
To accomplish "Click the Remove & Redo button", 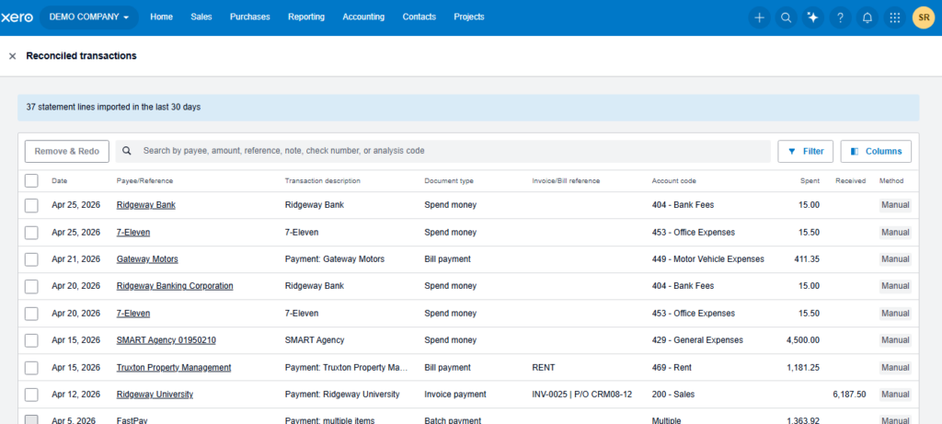I will click(66, 152).
